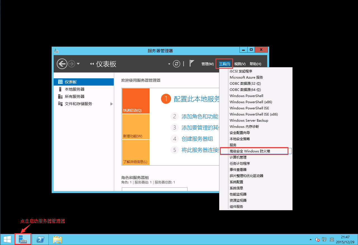Select the 快速启动(Q) orange tile

(136, 101)
